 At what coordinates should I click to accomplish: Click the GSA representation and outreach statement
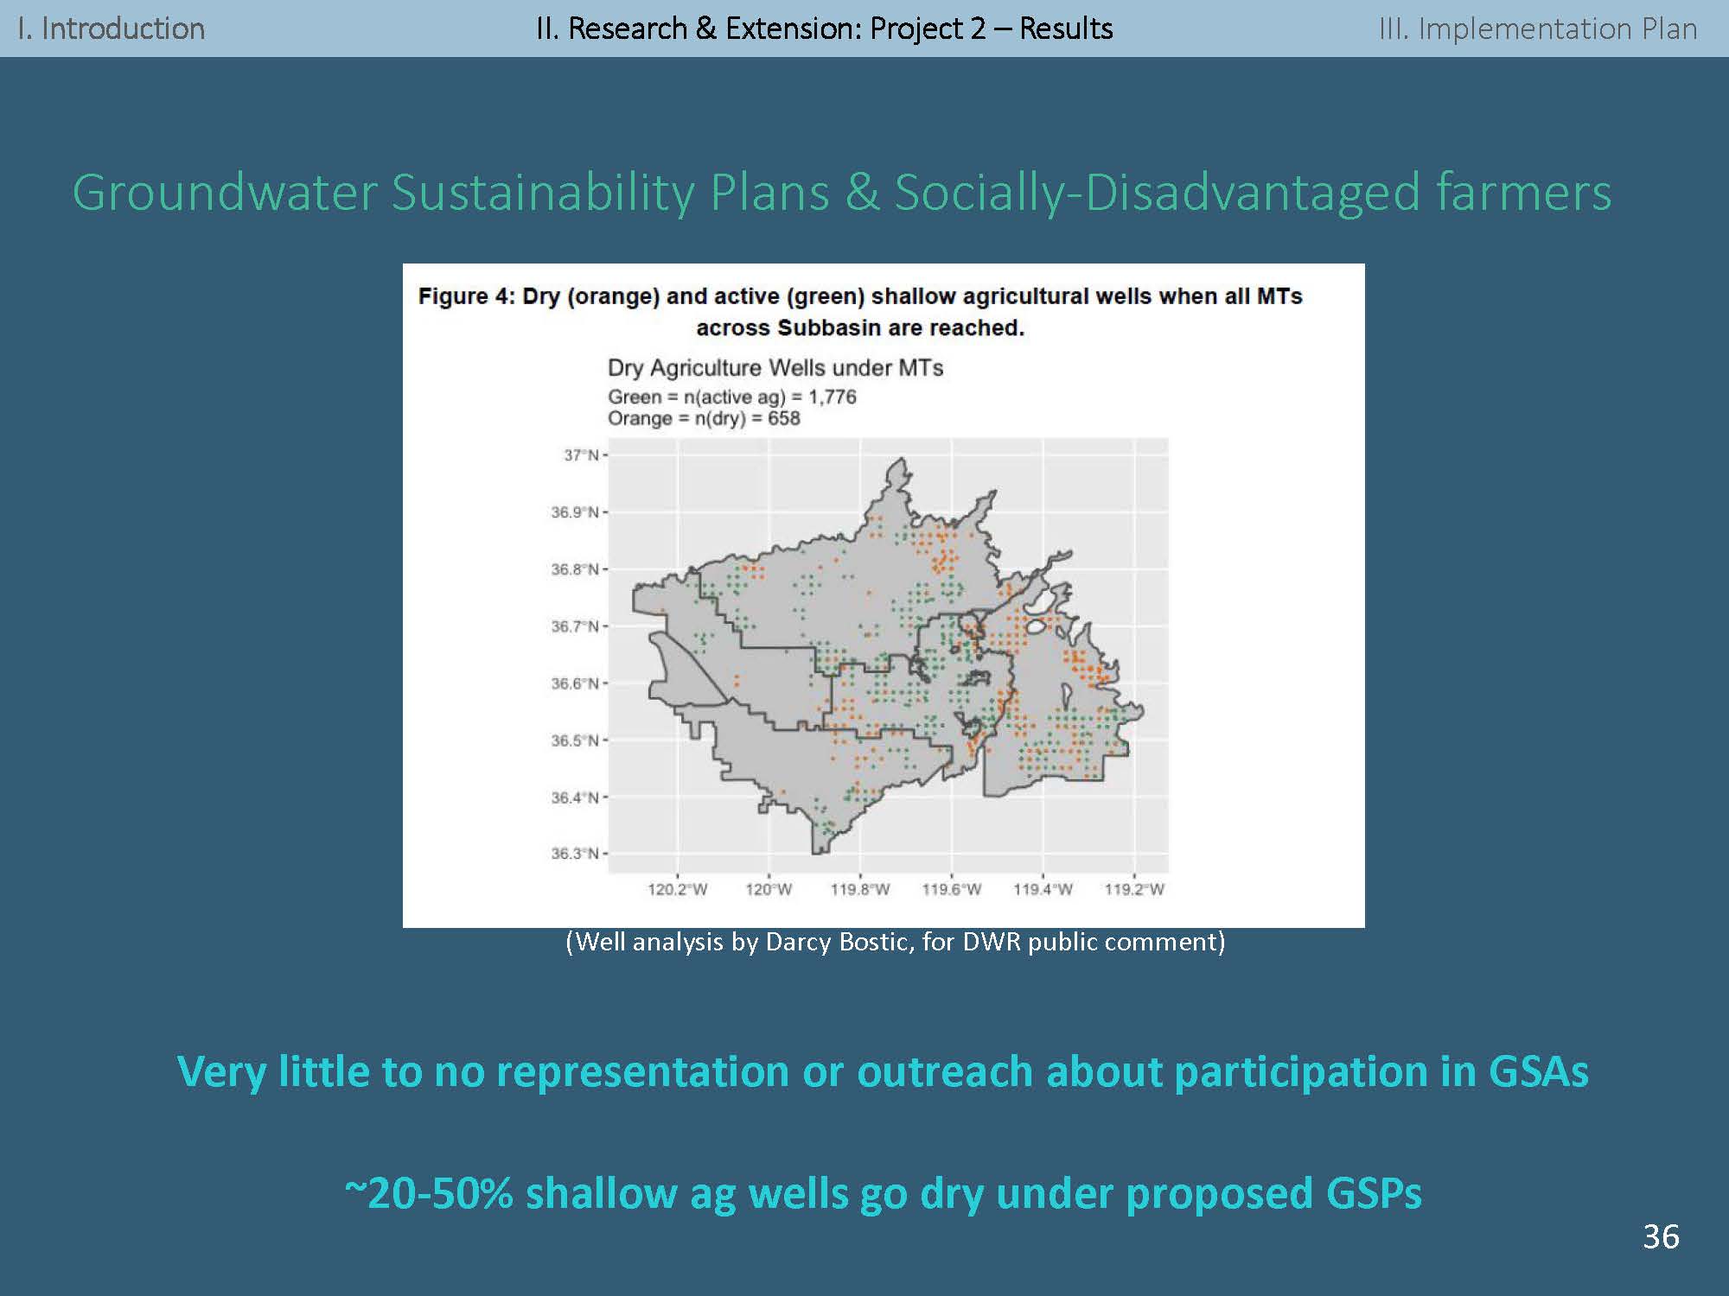click(883, 1071)
